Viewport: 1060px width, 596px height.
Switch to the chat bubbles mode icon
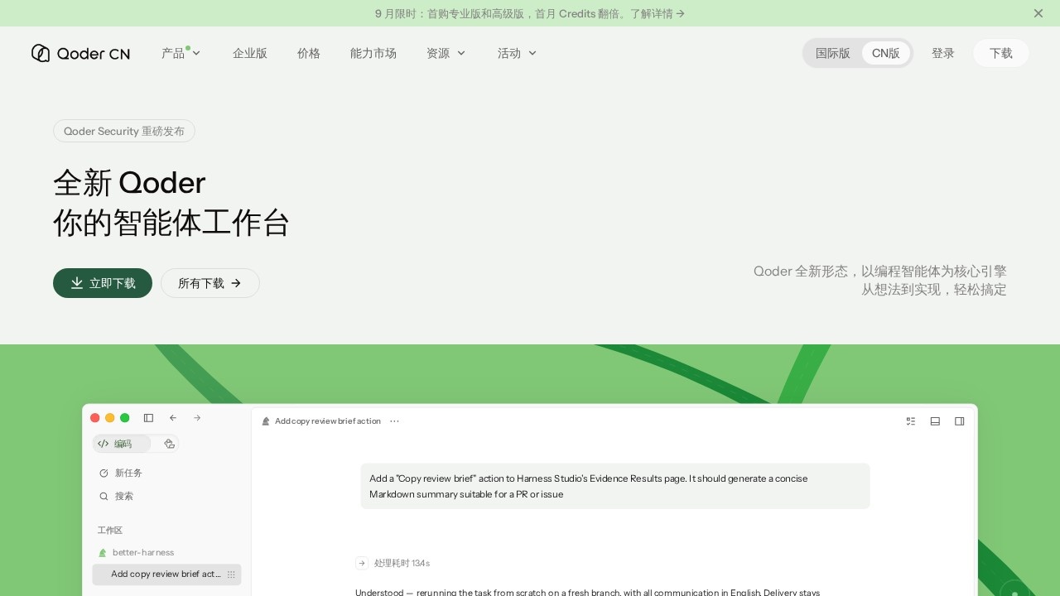click(169, 444)
